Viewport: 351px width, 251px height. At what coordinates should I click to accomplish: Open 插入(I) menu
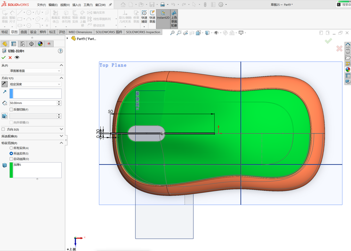(x=76, y=5)
